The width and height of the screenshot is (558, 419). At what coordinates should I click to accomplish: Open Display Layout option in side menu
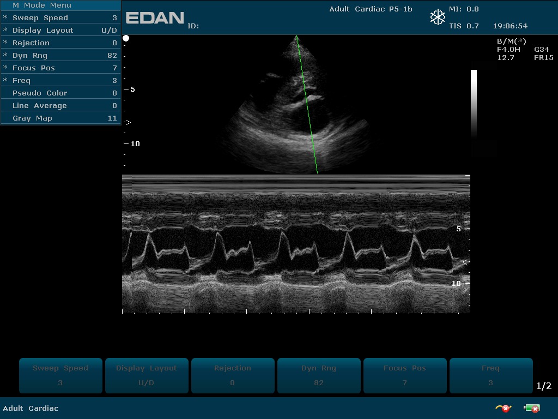pos(60,31)
